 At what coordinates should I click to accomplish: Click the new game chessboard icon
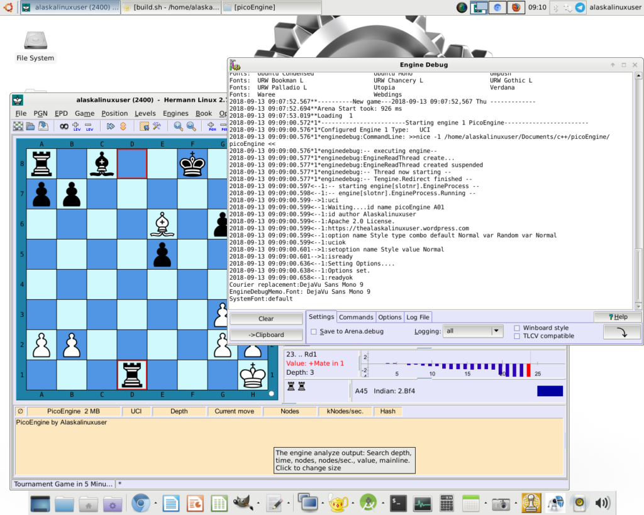coord(19,126)
